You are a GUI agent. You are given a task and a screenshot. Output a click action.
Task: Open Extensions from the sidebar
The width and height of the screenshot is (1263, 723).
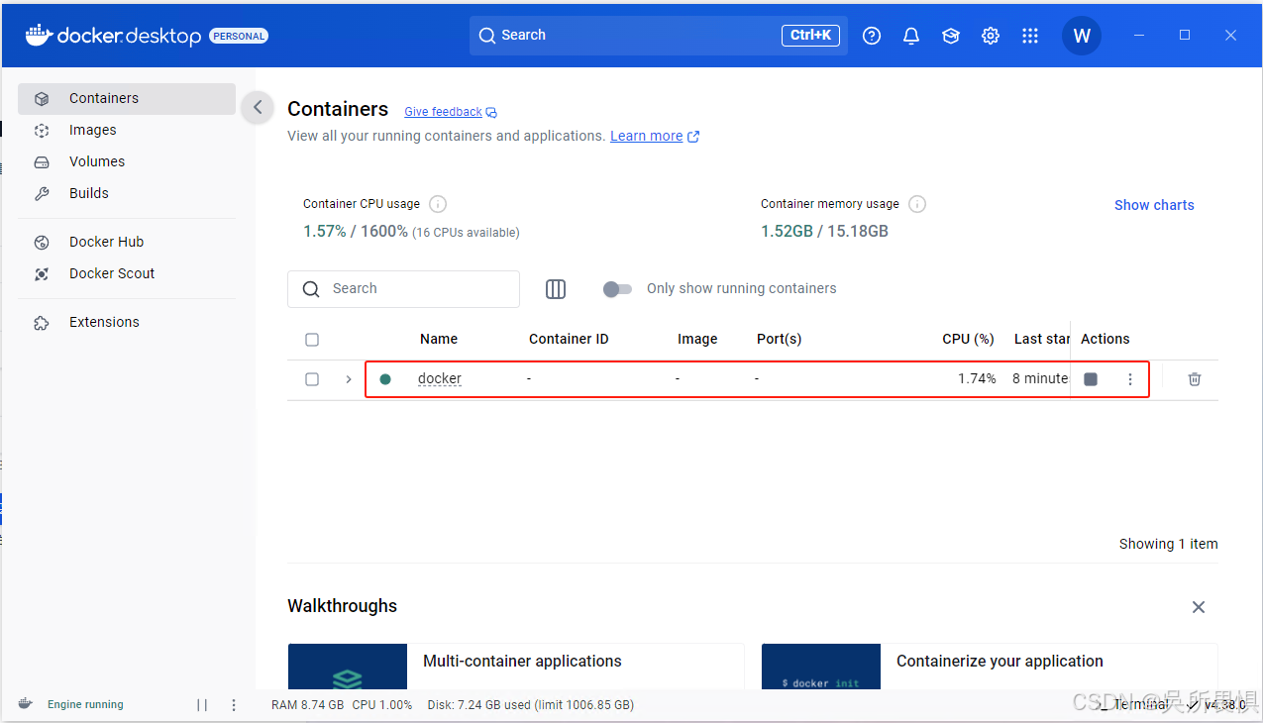tap(127, 323)
